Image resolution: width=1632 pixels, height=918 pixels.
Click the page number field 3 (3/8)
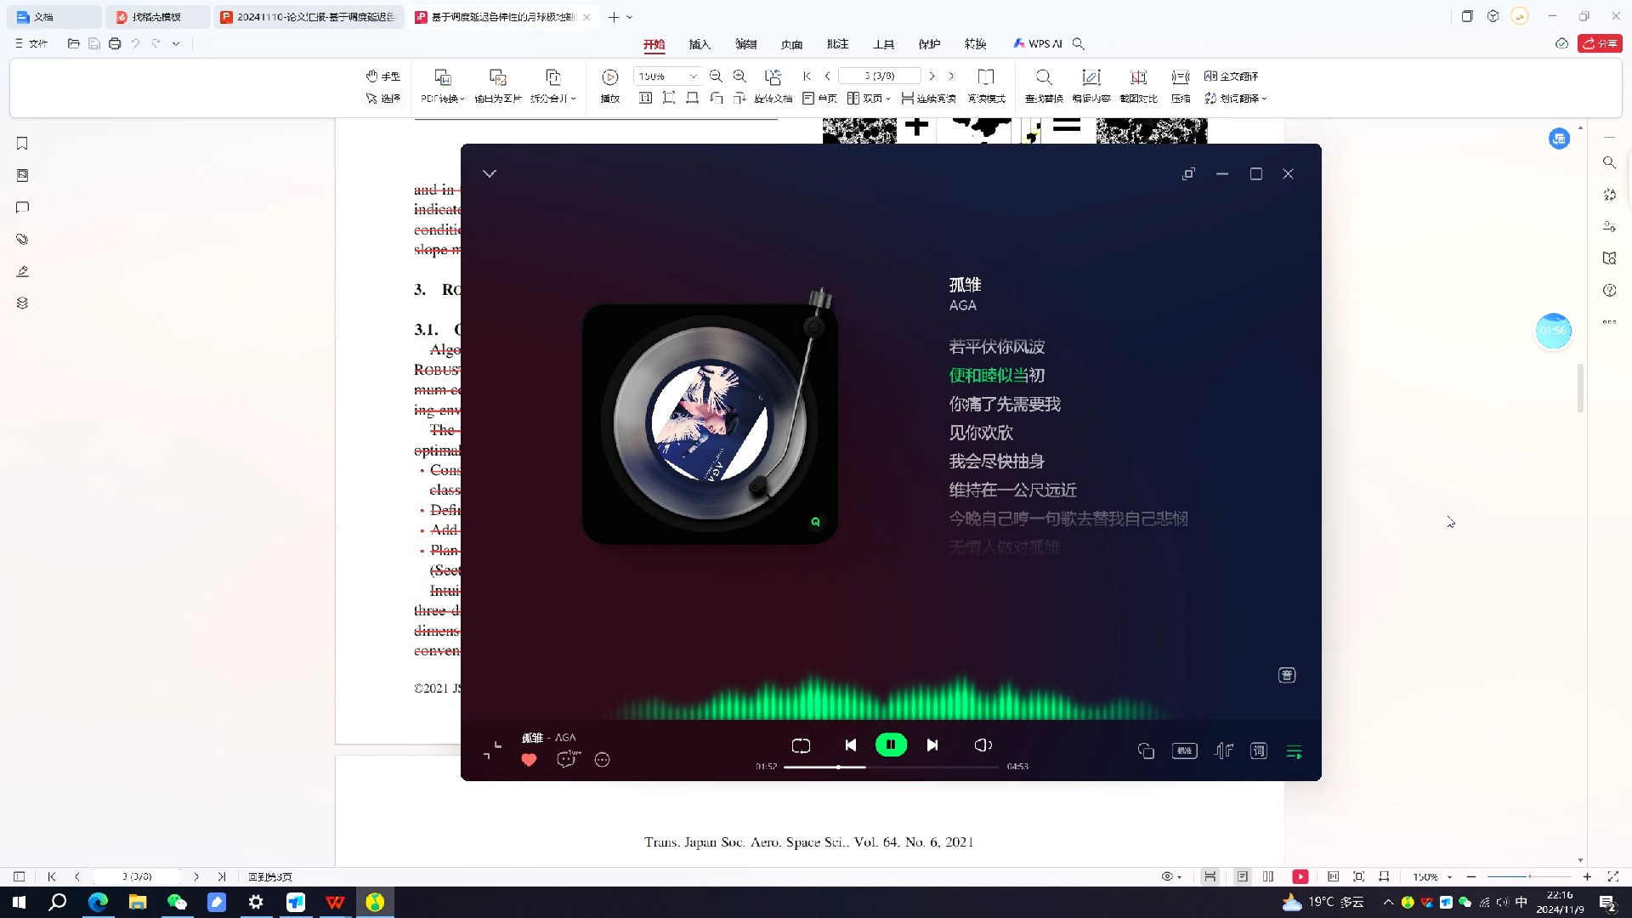tap(880, 76)
